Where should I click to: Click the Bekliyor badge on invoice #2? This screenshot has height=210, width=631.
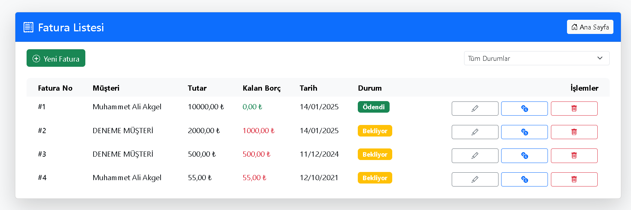[x=375, y=131]
